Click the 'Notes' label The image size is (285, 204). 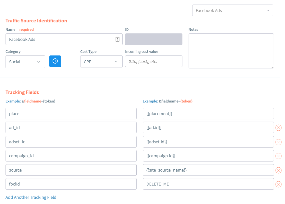point(193,30)
